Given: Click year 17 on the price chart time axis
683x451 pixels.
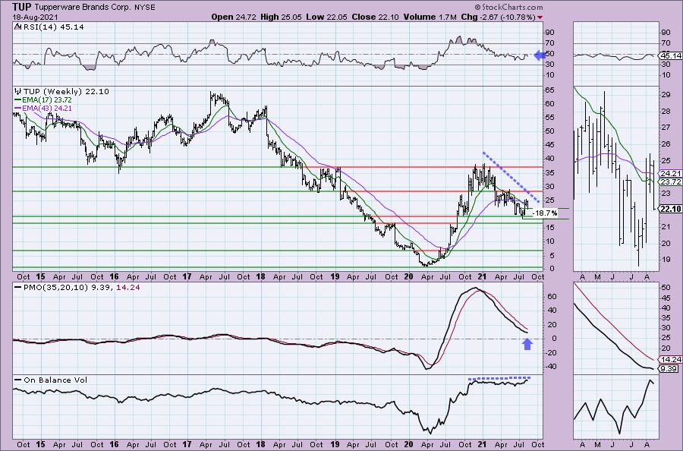Looking at the screenshot, I should pos(187,276).
